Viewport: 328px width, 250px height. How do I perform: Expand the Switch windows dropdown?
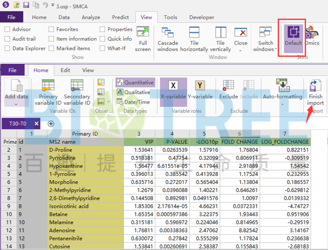pyautogui.click(x=276, y=49)
